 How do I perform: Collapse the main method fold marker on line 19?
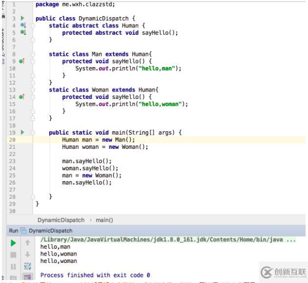pos(33,133)
